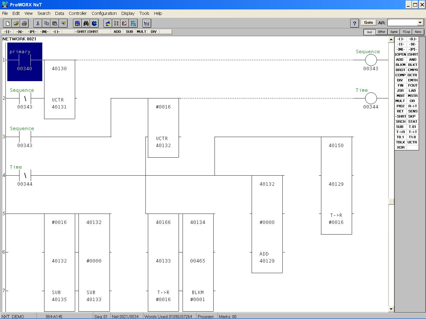426x319 pixels.
Task: Click the question mark help icon
Action: (354, 23)
